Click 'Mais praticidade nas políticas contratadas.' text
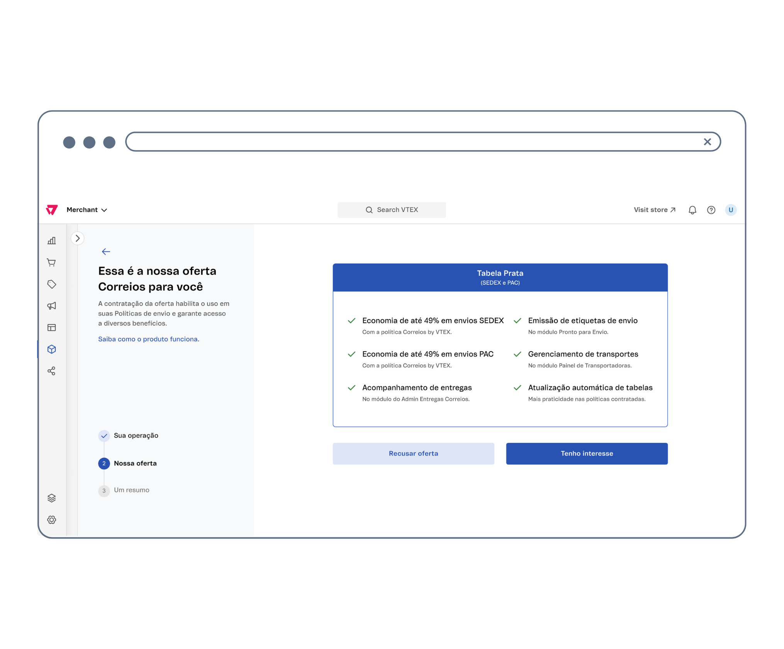 587,399
